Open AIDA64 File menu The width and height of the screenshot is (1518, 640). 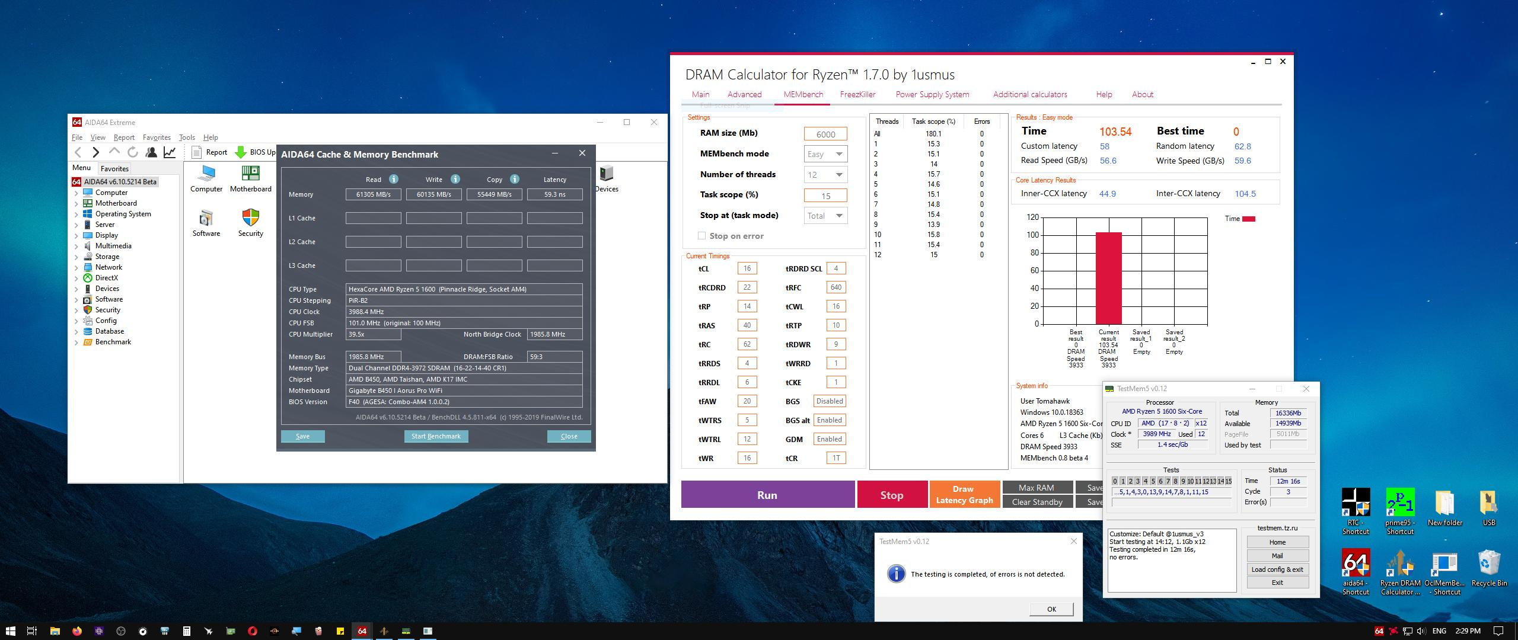tap(77, 137)
